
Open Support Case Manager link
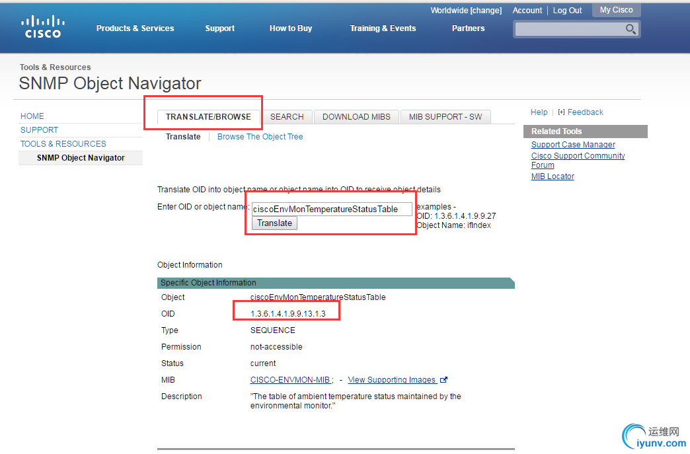pos(573,144)
